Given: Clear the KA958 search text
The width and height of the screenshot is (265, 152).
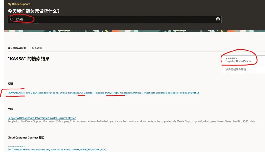Looking at the screenshot, I should tap(218, 19).
